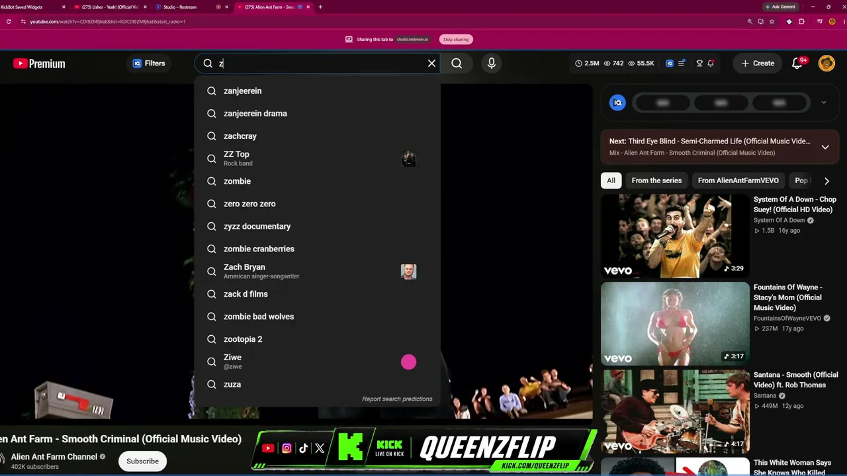Select the From AlienAntFarmVEVO chip
The height and width of the screenshot is (476, 847).
(738, 180)
